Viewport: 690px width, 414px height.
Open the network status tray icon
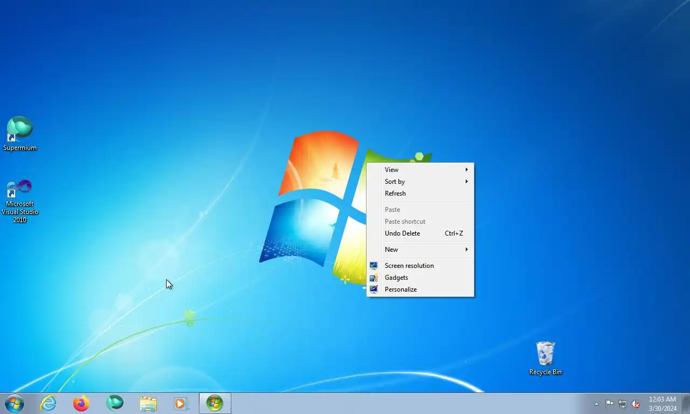(x=623, y=404)
